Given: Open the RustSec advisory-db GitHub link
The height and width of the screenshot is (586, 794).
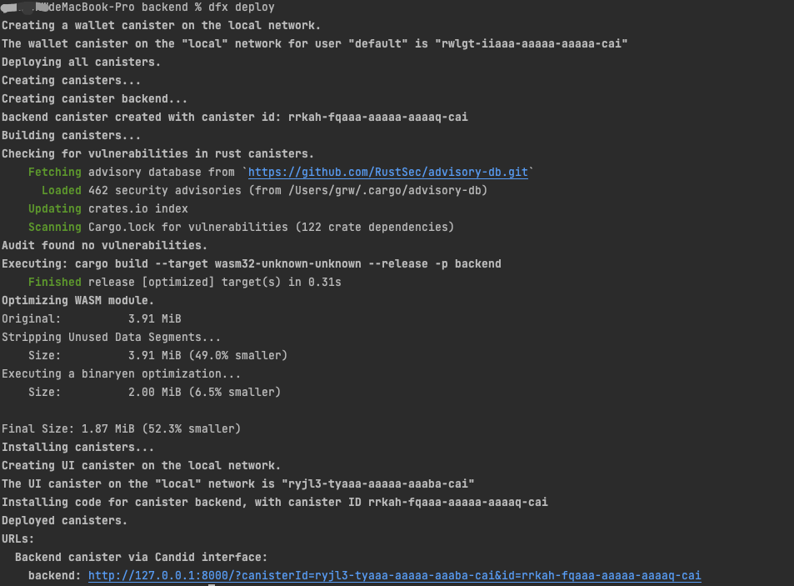Looking at the screenshot, I should [x=387, y=172].
